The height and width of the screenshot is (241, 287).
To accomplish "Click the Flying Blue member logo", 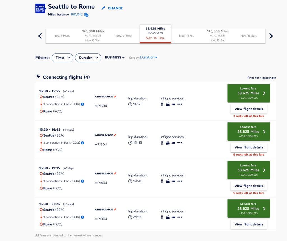I will (40, 9).
